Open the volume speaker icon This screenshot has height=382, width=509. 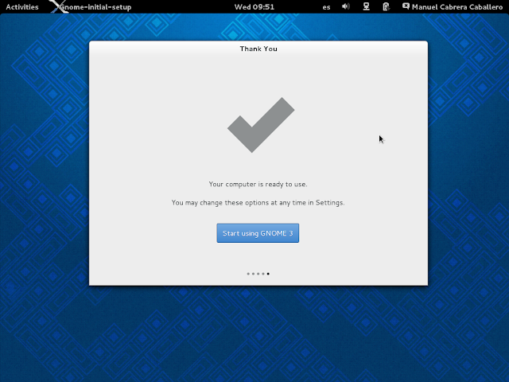point(346,6)
